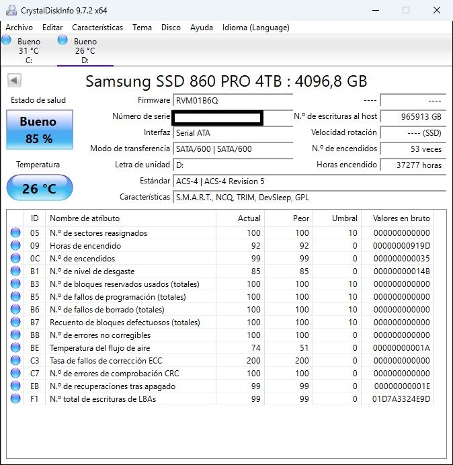Click the Actual column header
Viewport: 453px width, 465px height.
[x=241, y=218]
